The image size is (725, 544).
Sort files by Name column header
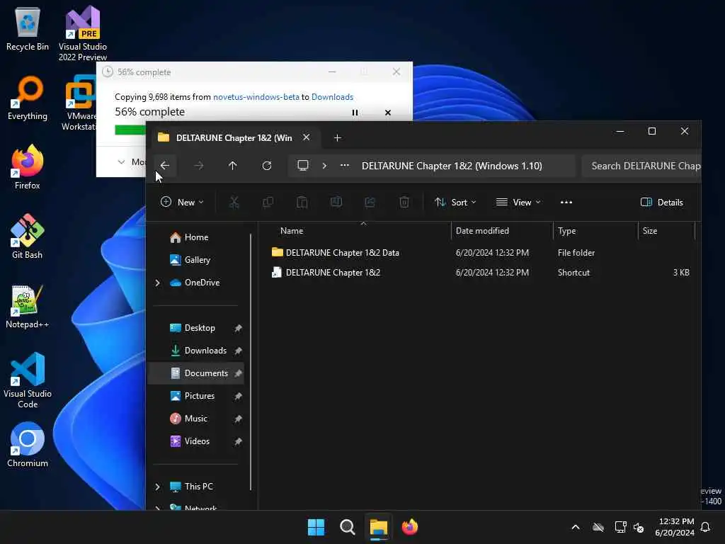coord(292,230)
